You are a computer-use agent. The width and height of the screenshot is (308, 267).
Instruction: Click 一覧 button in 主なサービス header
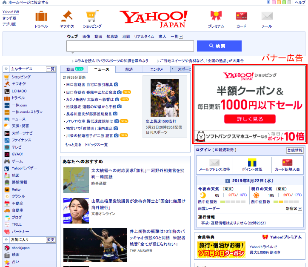coord(51,69)
